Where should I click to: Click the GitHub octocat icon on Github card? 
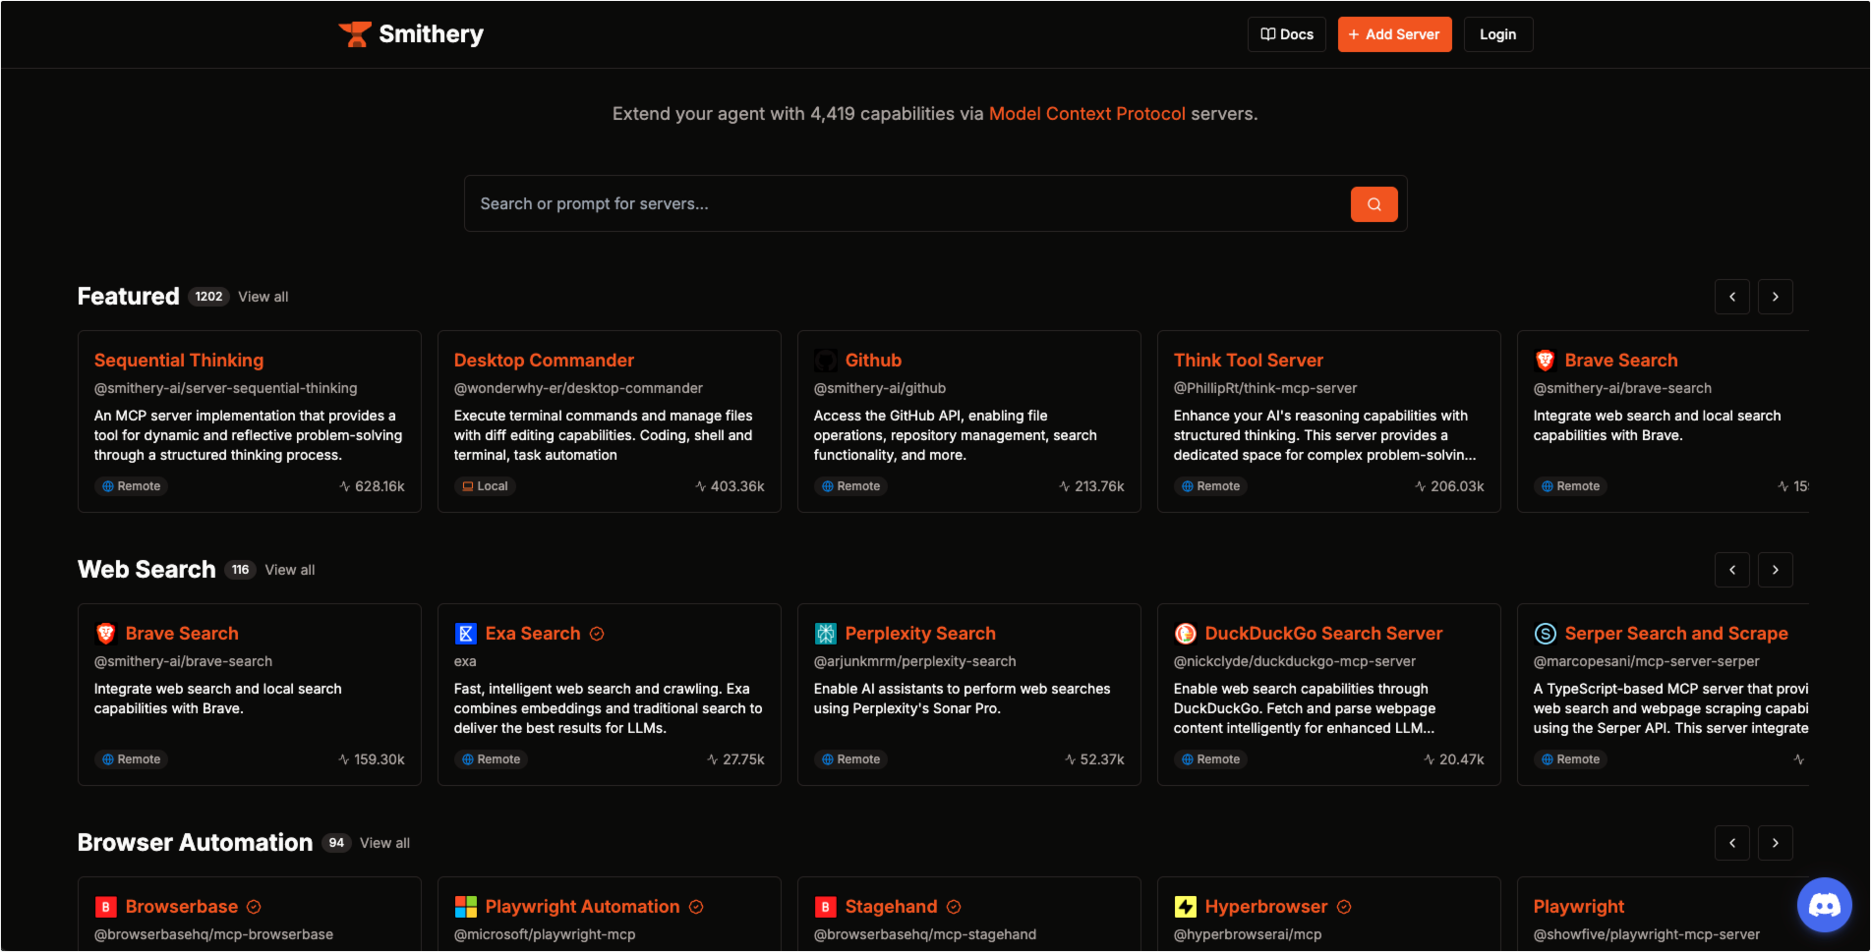click(825, 361)
